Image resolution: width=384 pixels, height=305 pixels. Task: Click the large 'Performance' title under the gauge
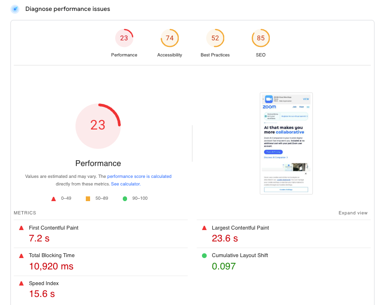(98, 163)
